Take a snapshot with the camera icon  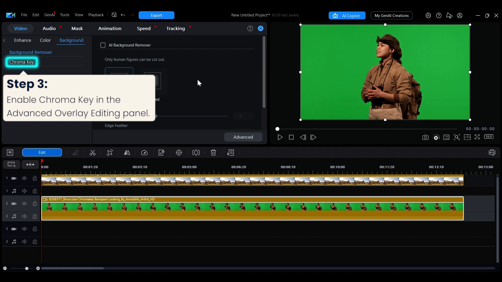tap(425, 137)
